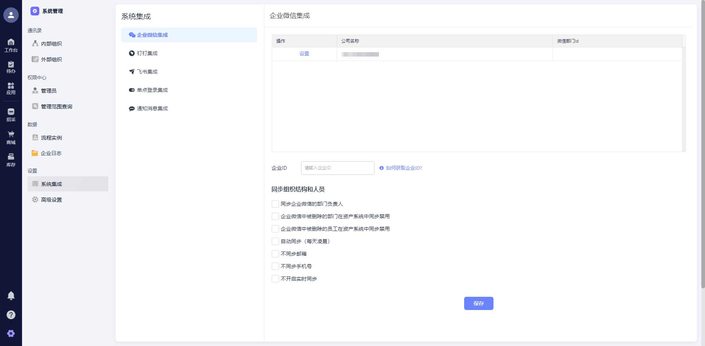Screen dimensions: 705x346
Task: Click the info icon beside 如何获取企业ID
Action: [382, 168]
